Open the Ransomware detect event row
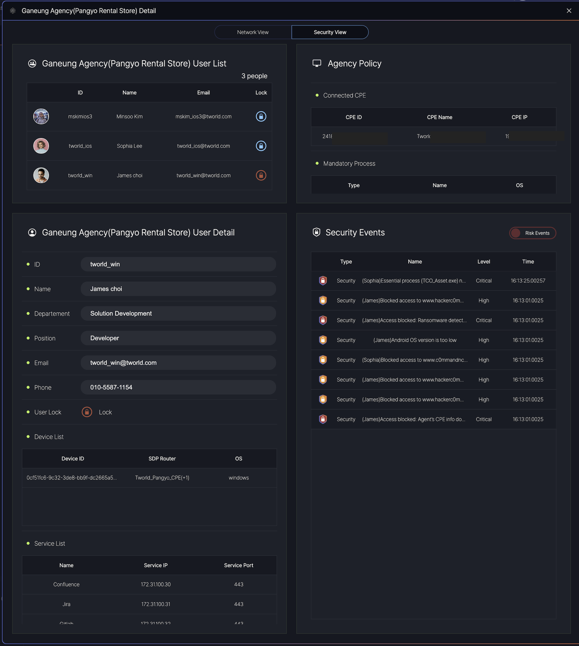The height and width of the screenshot is (646, 579). [414, 320]
